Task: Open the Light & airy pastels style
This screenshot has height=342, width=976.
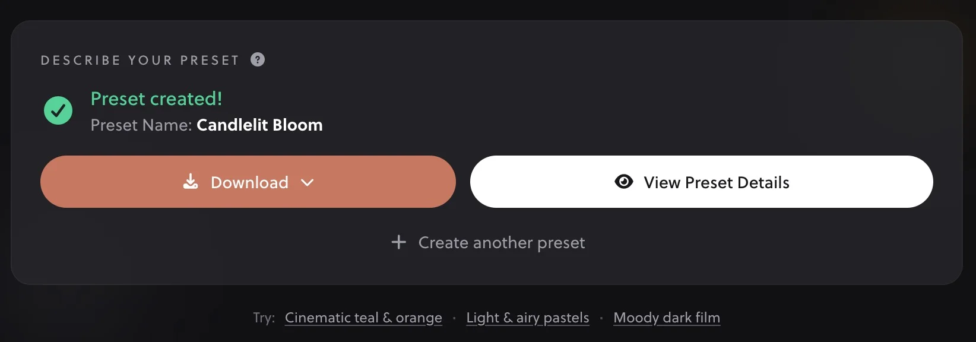Action: [x=527, y=318]
